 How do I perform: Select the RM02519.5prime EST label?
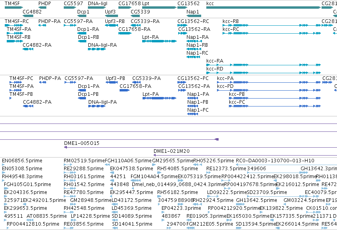[x=84, y=161]
